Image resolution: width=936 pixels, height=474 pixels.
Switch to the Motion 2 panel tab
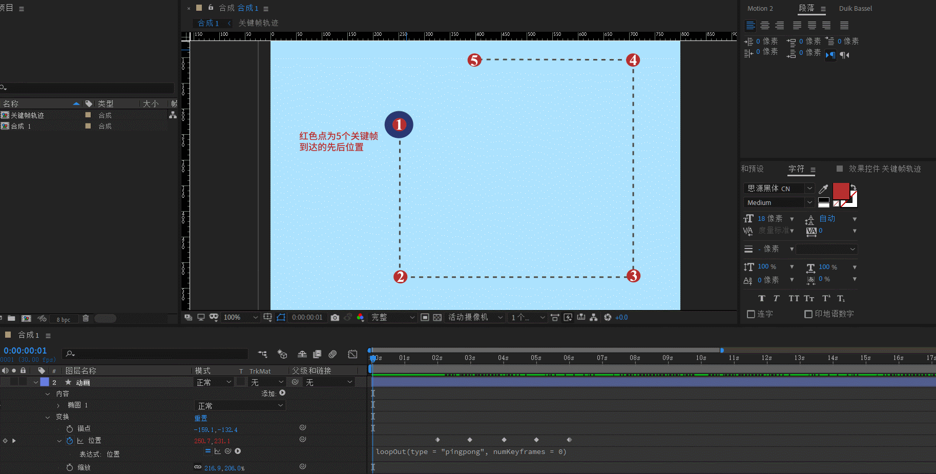760,9
